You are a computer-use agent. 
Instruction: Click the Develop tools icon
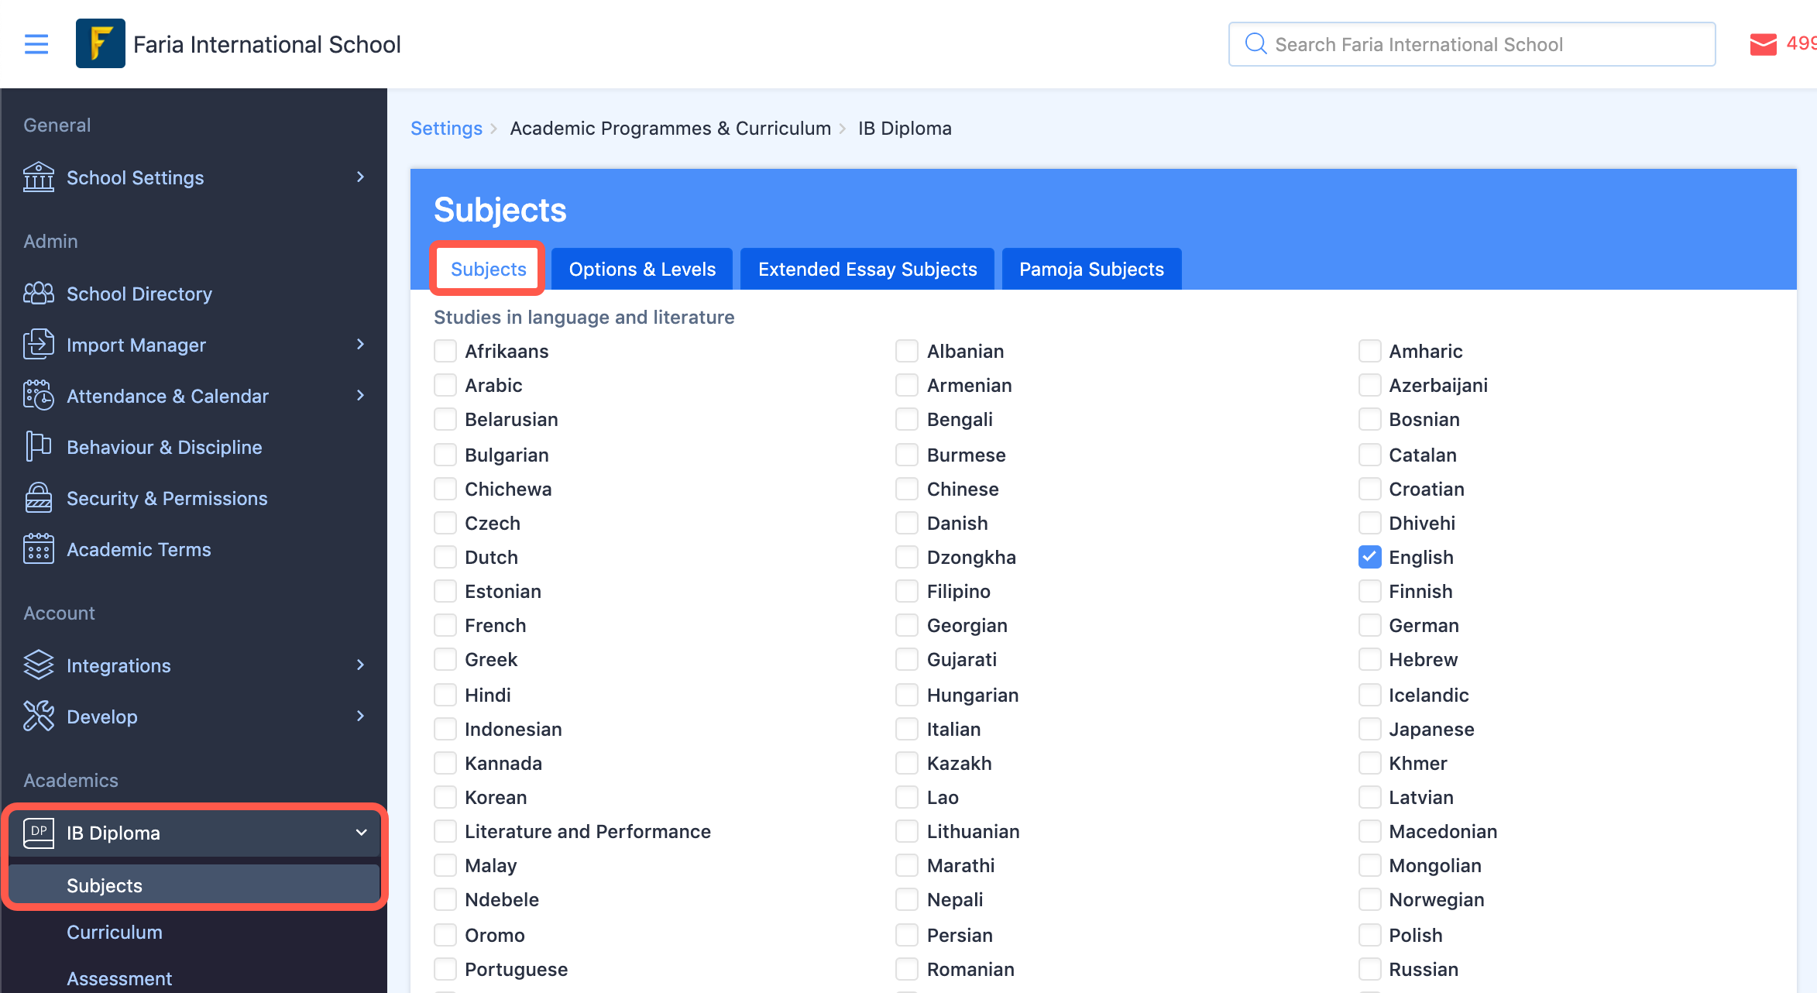pos(39,716)
